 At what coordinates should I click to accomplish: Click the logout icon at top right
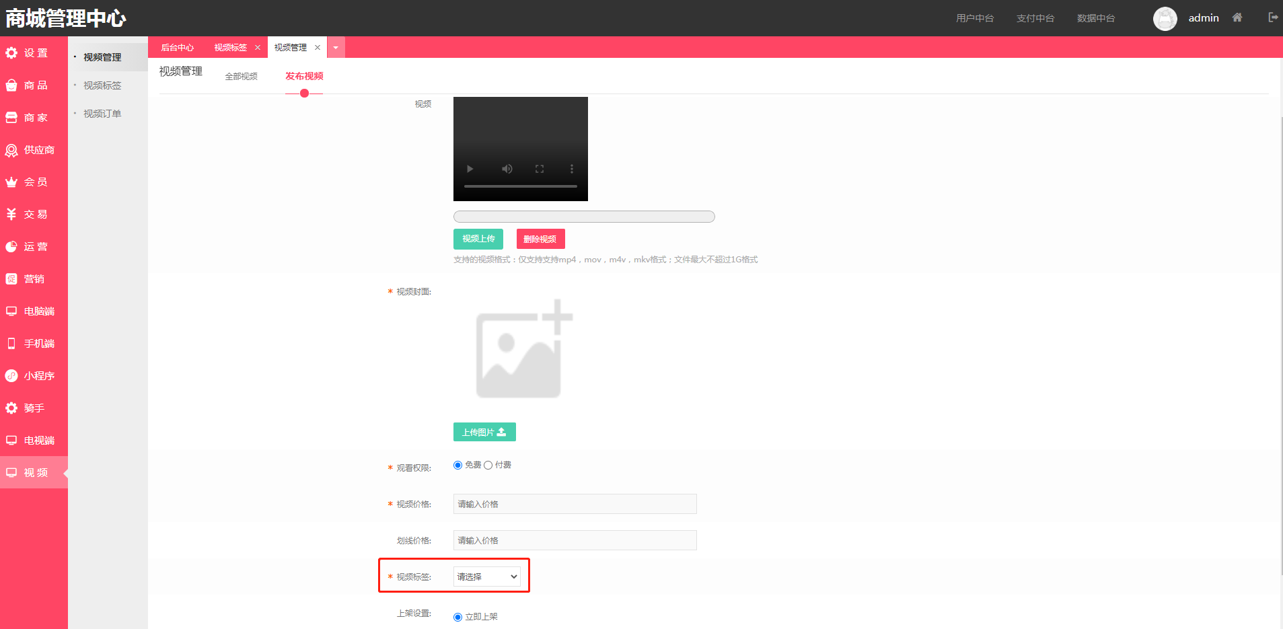[1273, 17]
